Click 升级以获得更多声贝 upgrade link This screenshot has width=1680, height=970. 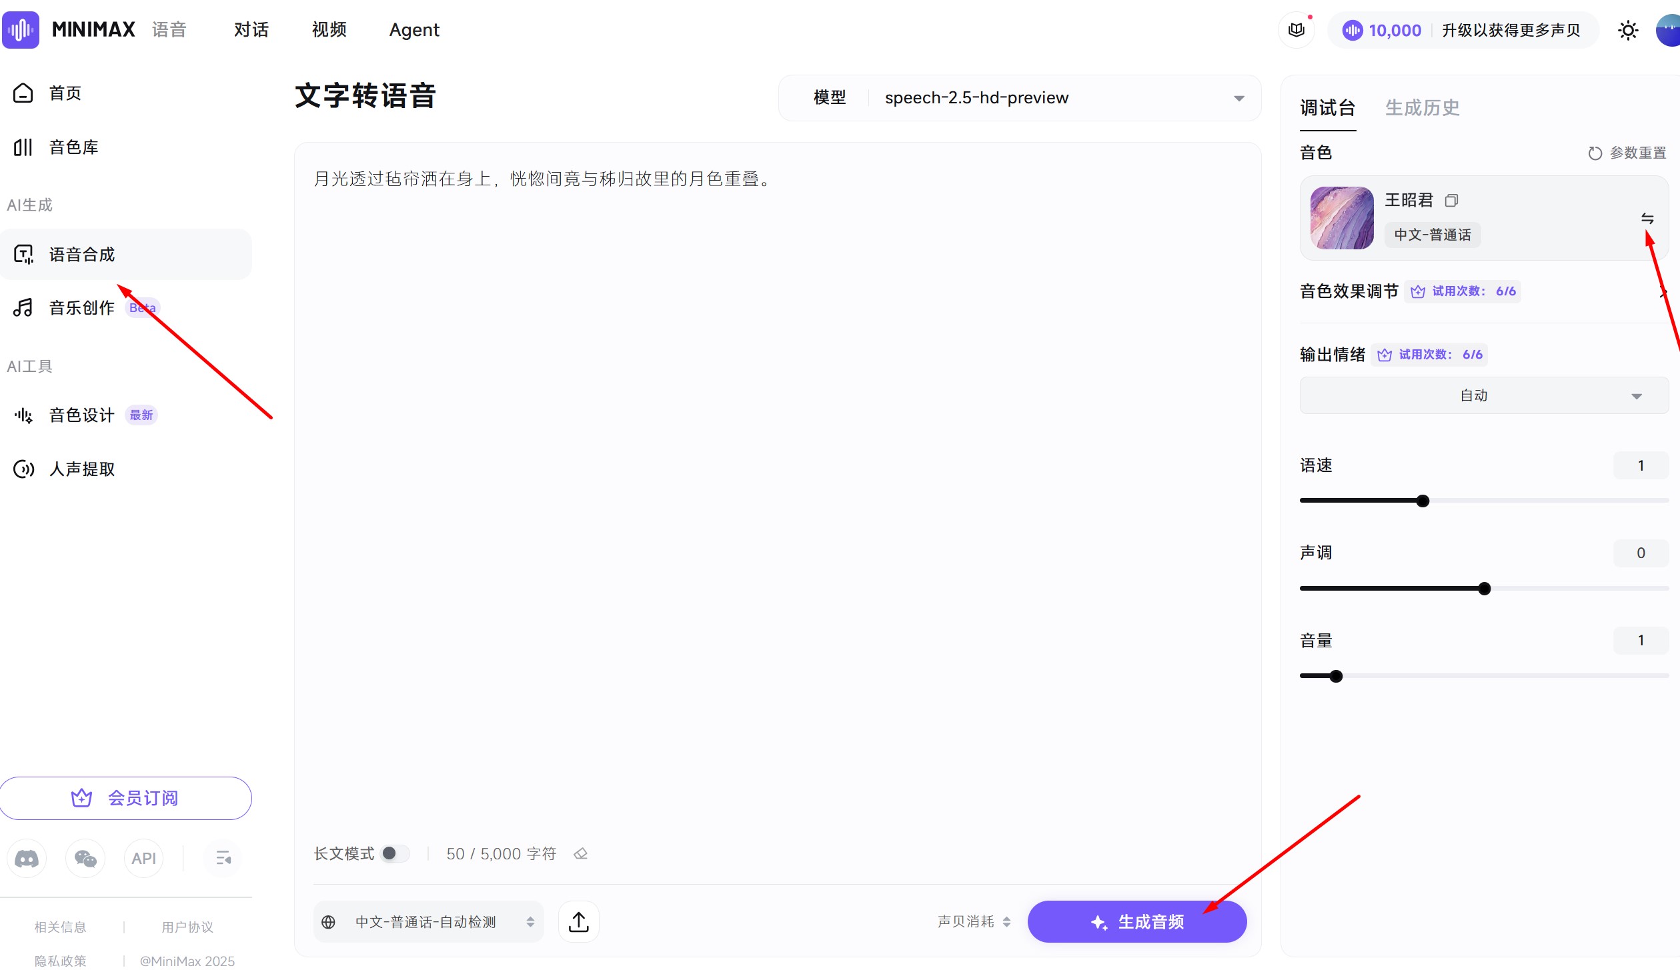click(x=1511, y=30)
